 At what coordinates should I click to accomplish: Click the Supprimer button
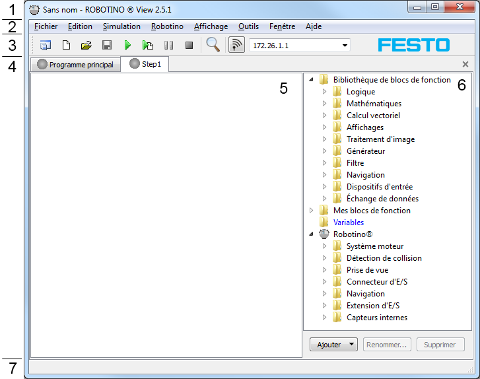pos(440,345)
